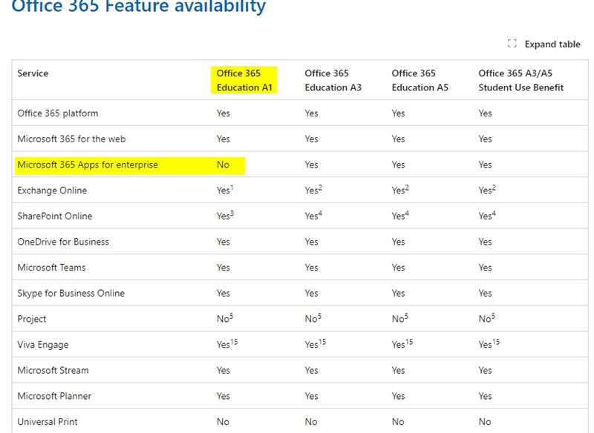Click the Office 365 Feature availability heading
The height and width of the screenshot is (433, 594).
[139, 7]
